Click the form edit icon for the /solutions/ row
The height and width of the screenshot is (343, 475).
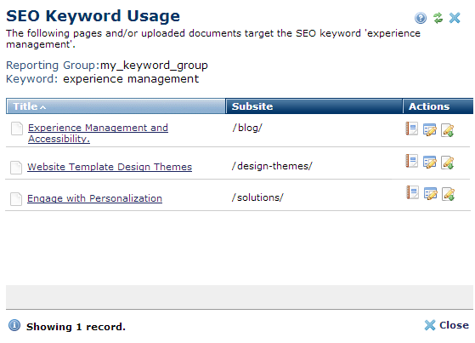point(431,194)
